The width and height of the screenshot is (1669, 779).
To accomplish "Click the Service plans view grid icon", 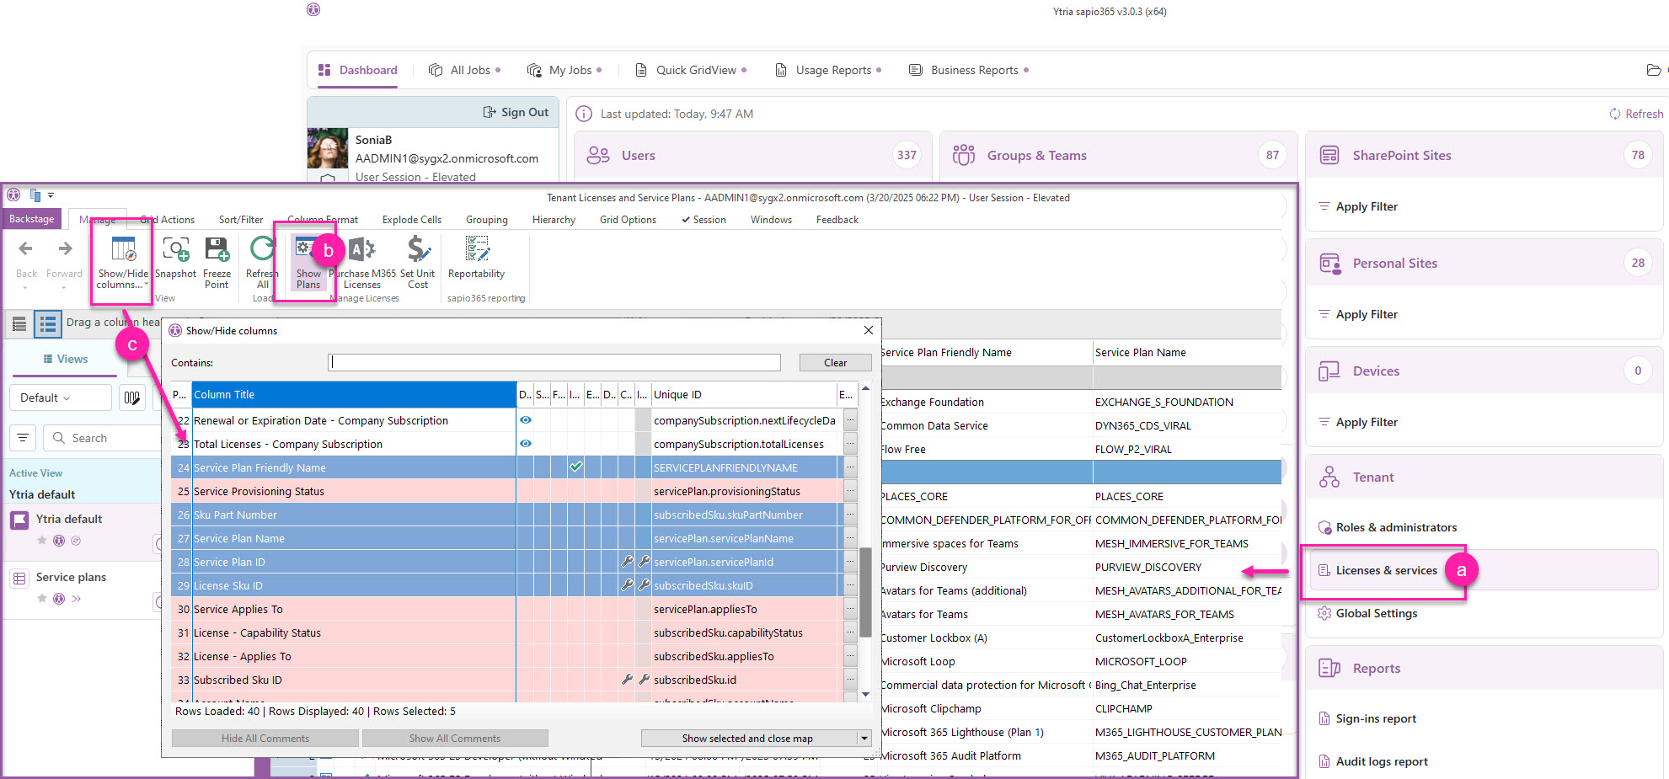I will click(19, 578).
